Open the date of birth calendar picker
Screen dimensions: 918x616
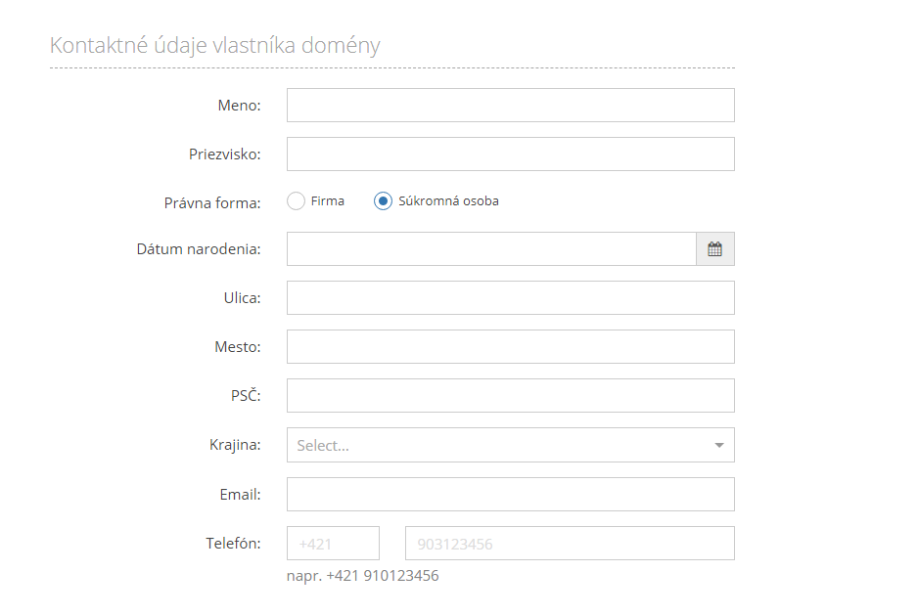[714, 249]
